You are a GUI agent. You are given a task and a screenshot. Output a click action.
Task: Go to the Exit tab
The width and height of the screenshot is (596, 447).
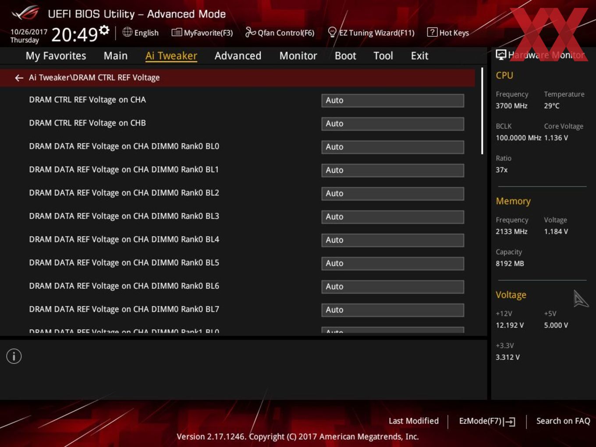click(x=419, y=56)
